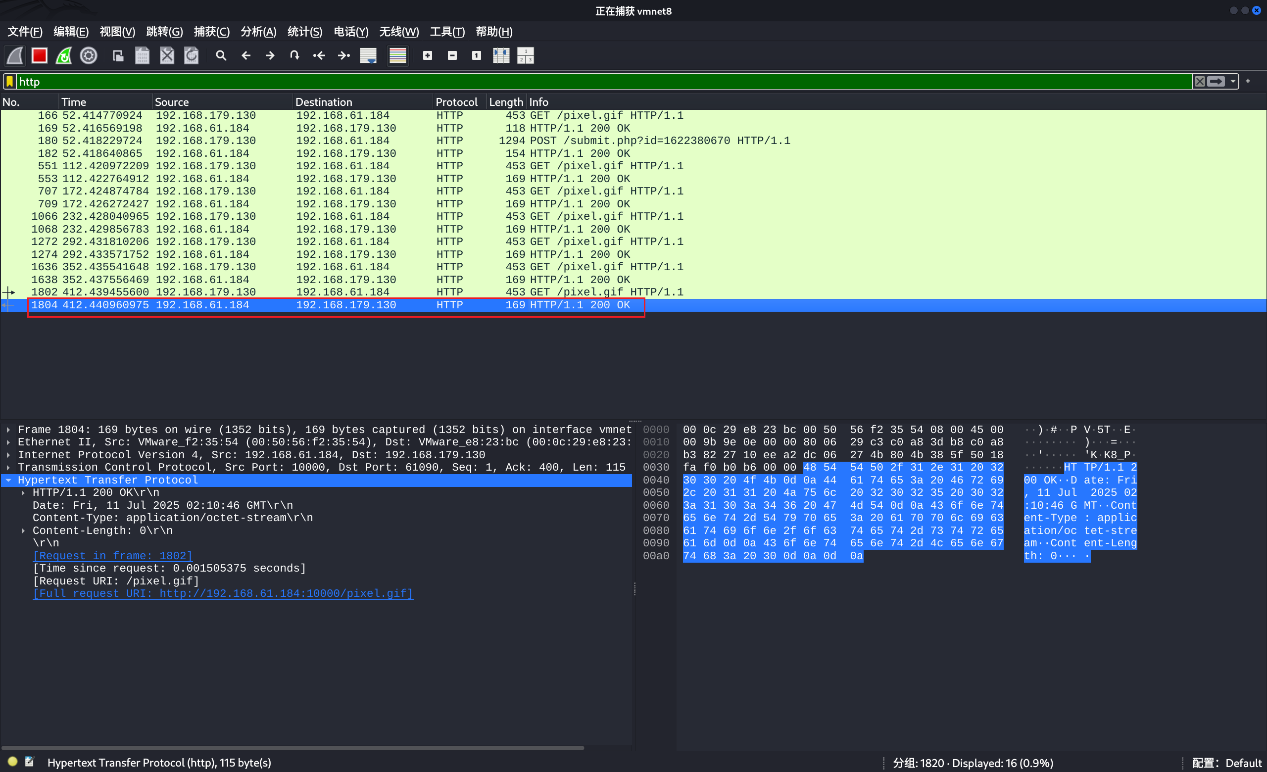Open the 分析(A) menu

[x=258, y=32]
